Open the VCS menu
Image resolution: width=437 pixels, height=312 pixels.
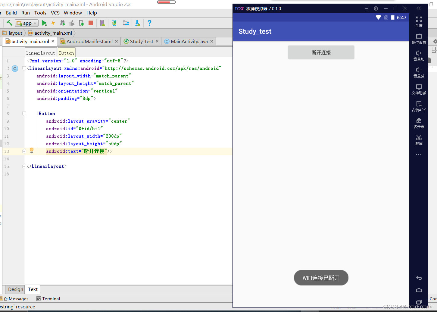55,13
